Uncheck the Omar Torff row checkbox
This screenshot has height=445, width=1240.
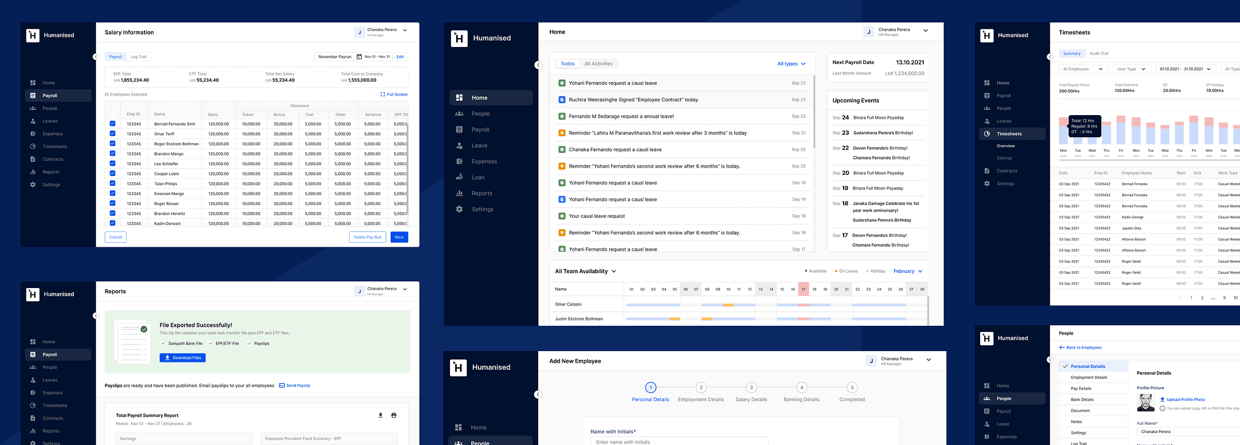coord(113,134)
